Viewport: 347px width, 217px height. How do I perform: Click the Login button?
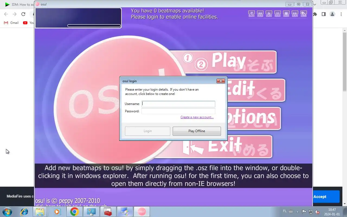pyautogui.click(x=147, y=131)
